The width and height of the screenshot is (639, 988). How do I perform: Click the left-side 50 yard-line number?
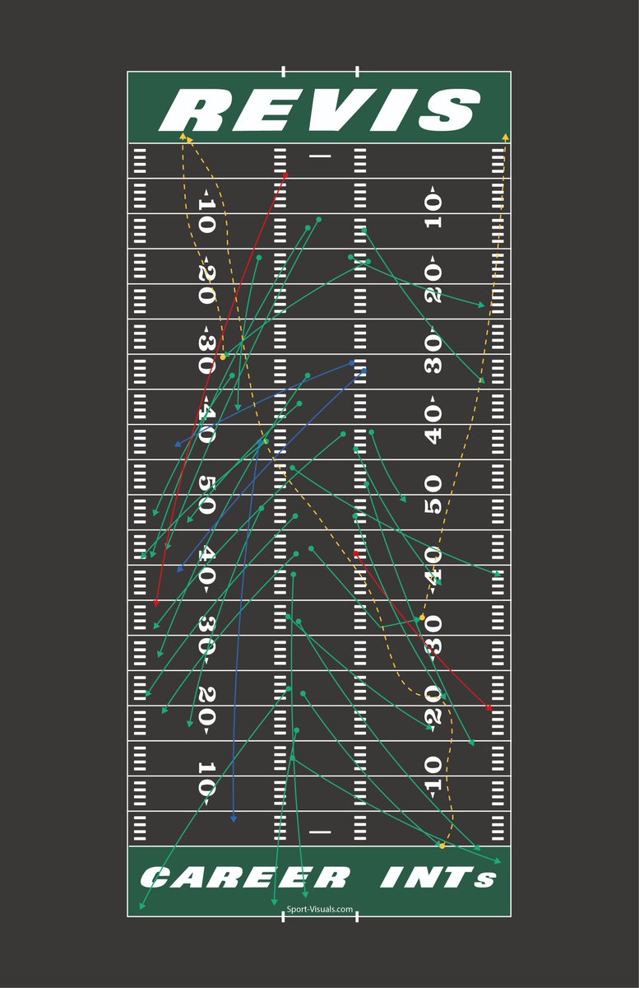(x=206, y=495)
